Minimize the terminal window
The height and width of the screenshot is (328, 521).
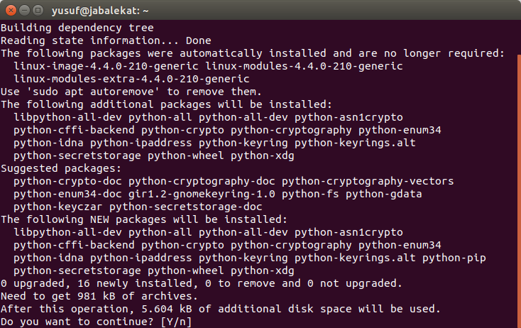pyautogui.click(x=23, y=10)
